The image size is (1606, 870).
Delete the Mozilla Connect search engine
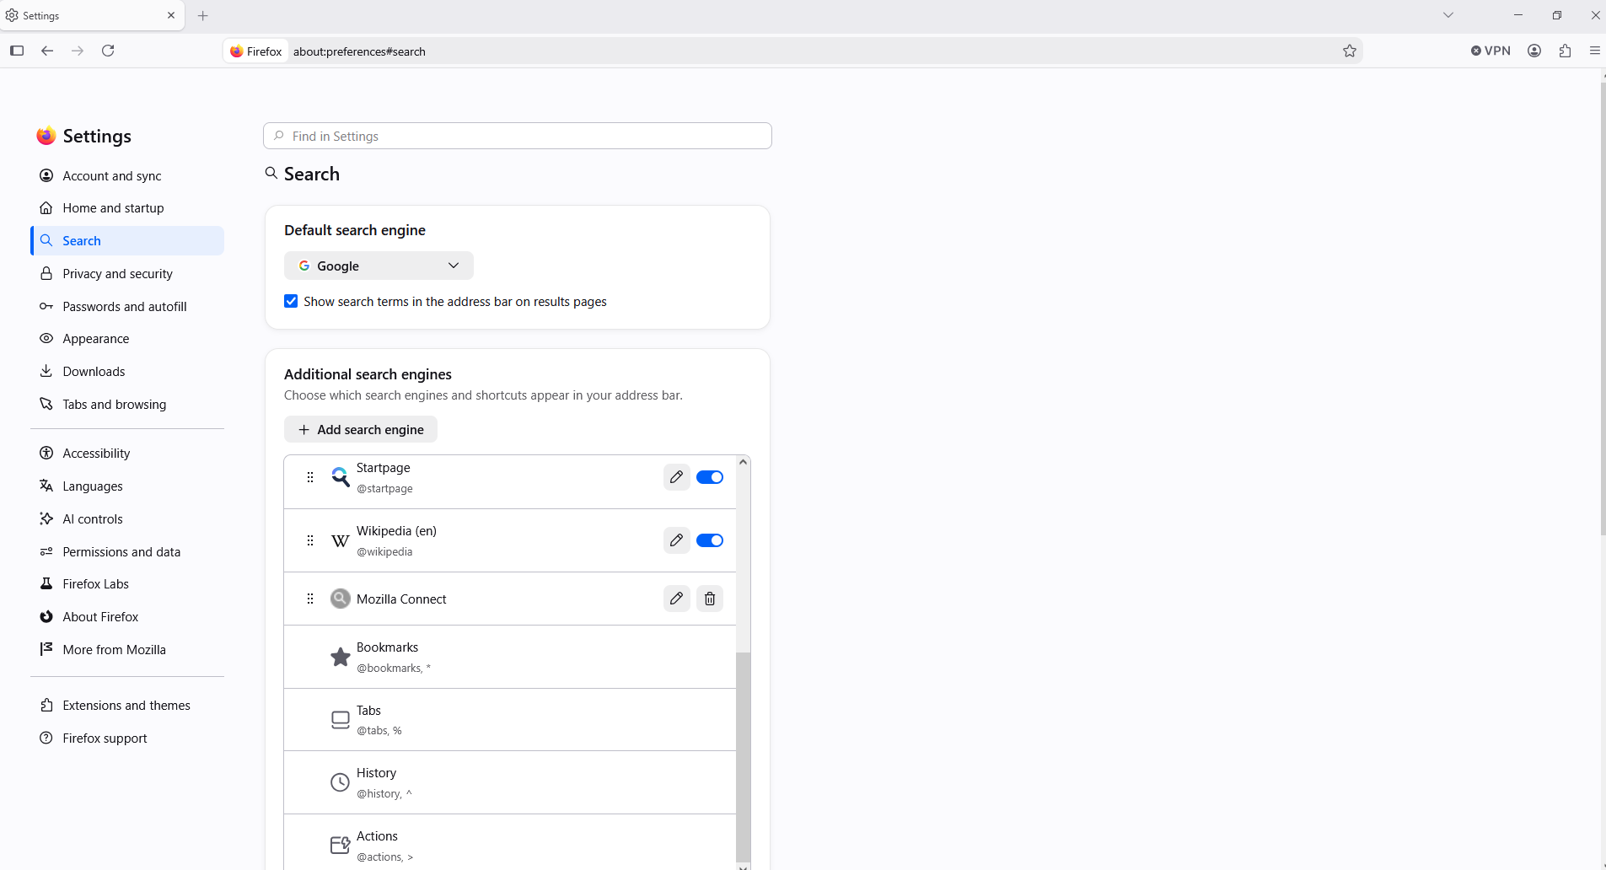coord(710,599)
